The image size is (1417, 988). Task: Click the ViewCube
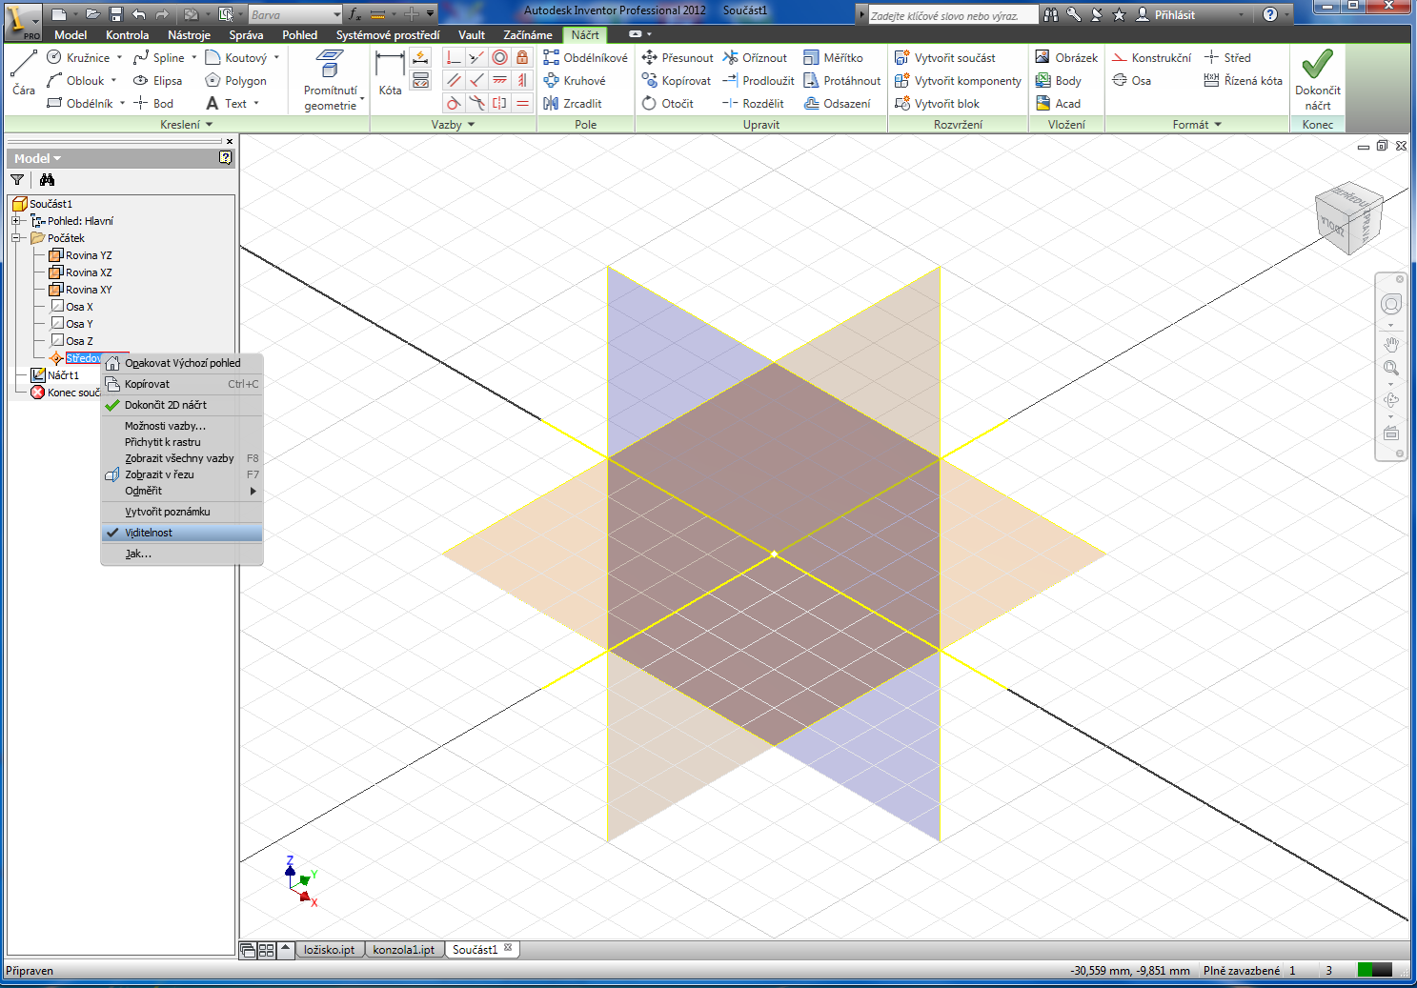1348,218
